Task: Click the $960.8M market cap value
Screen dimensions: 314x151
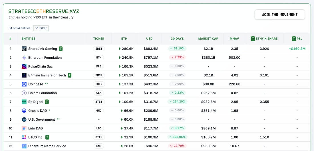Action: click(x=208, y=146)
